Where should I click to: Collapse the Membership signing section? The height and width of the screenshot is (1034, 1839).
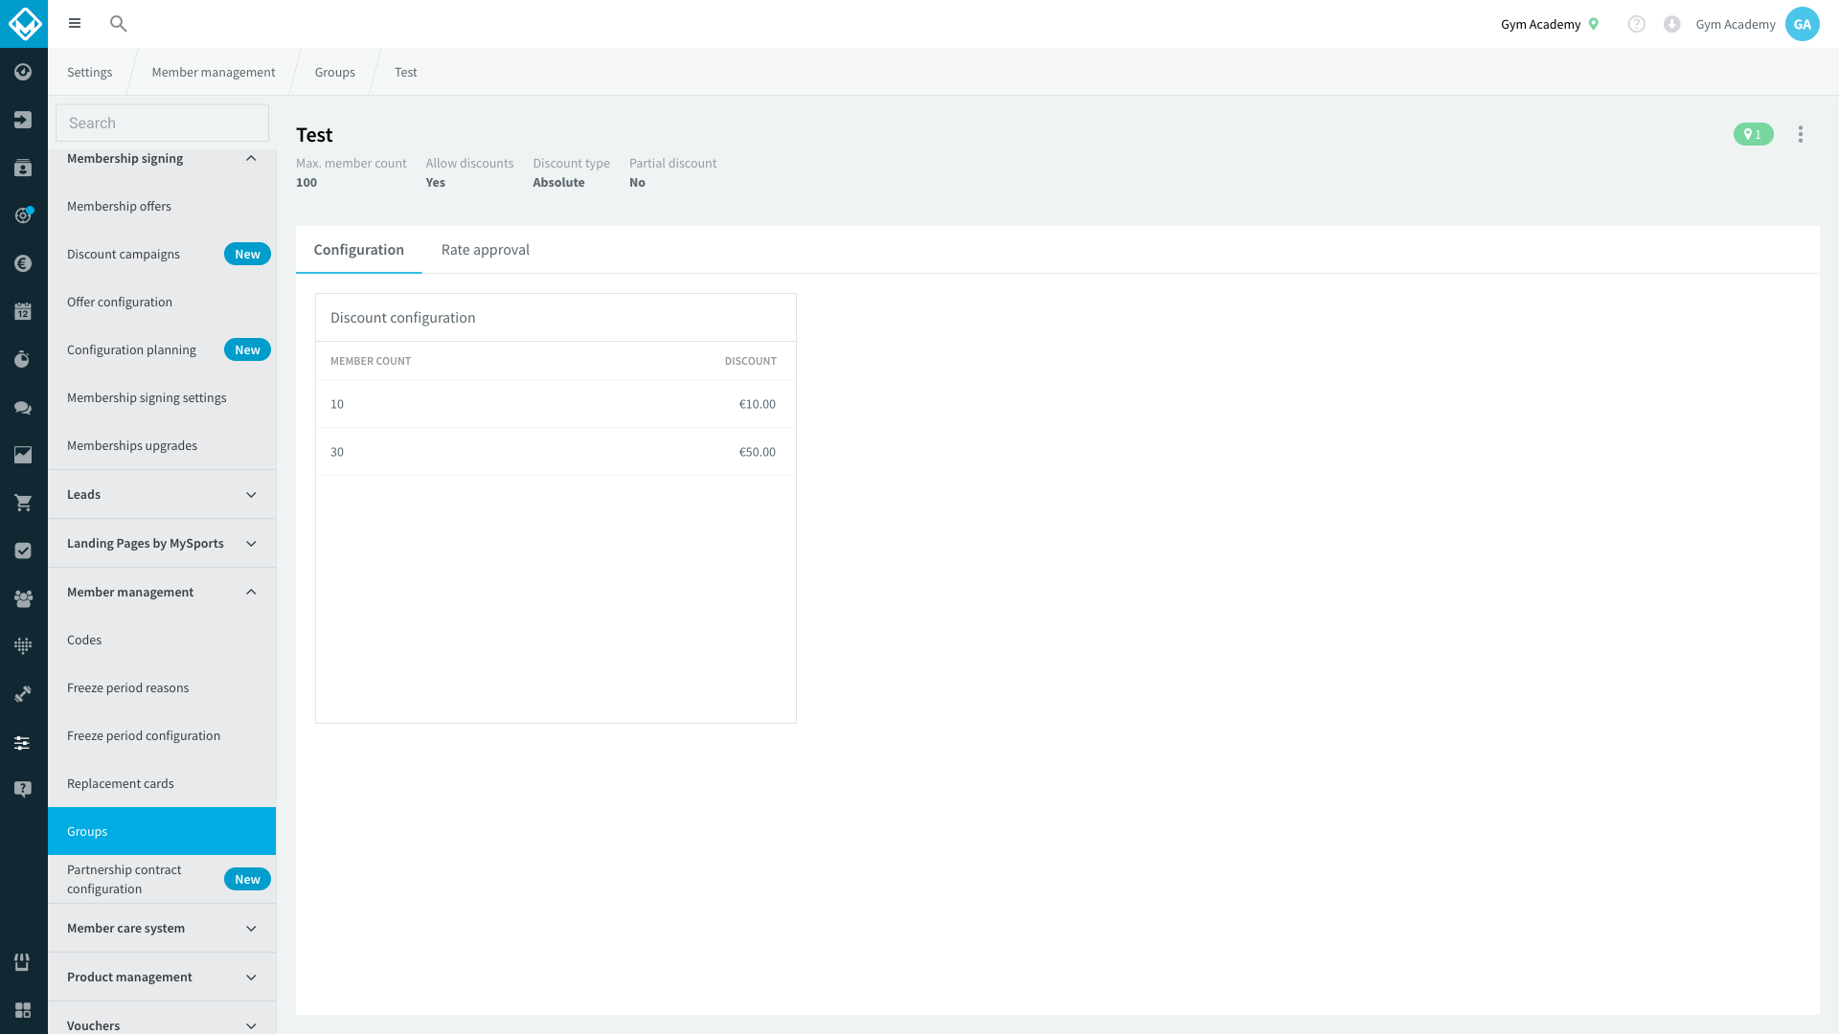coord(162,159)
